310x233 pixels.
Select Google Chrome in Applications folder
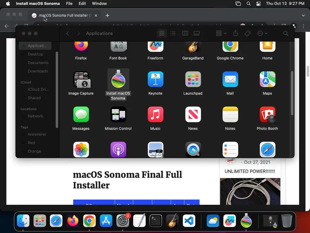click(230, 46)
